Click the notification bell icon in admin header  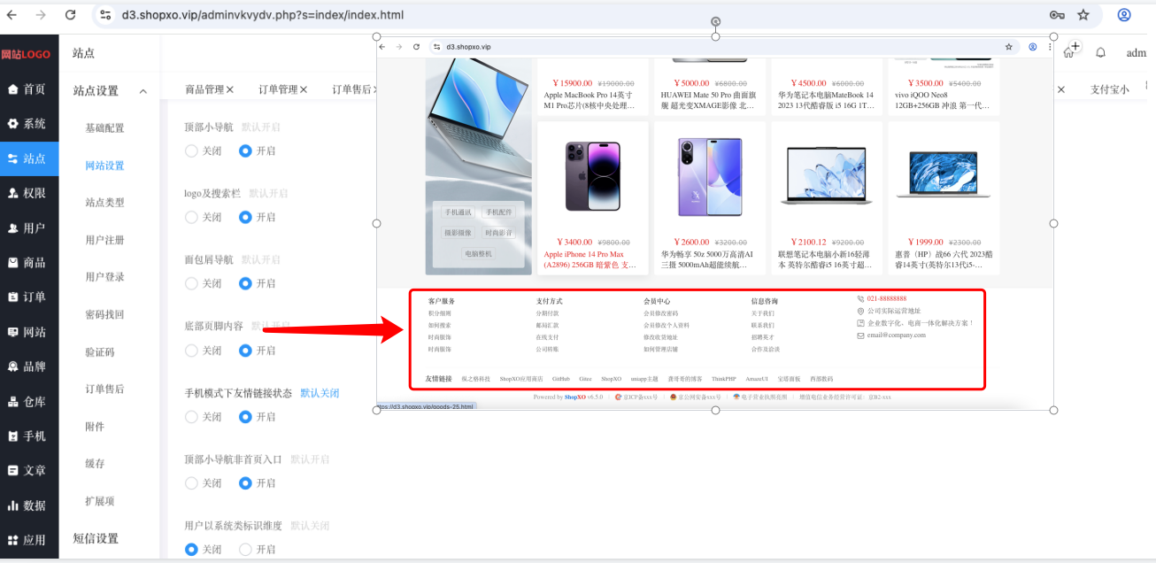(x=1101, y=53)
